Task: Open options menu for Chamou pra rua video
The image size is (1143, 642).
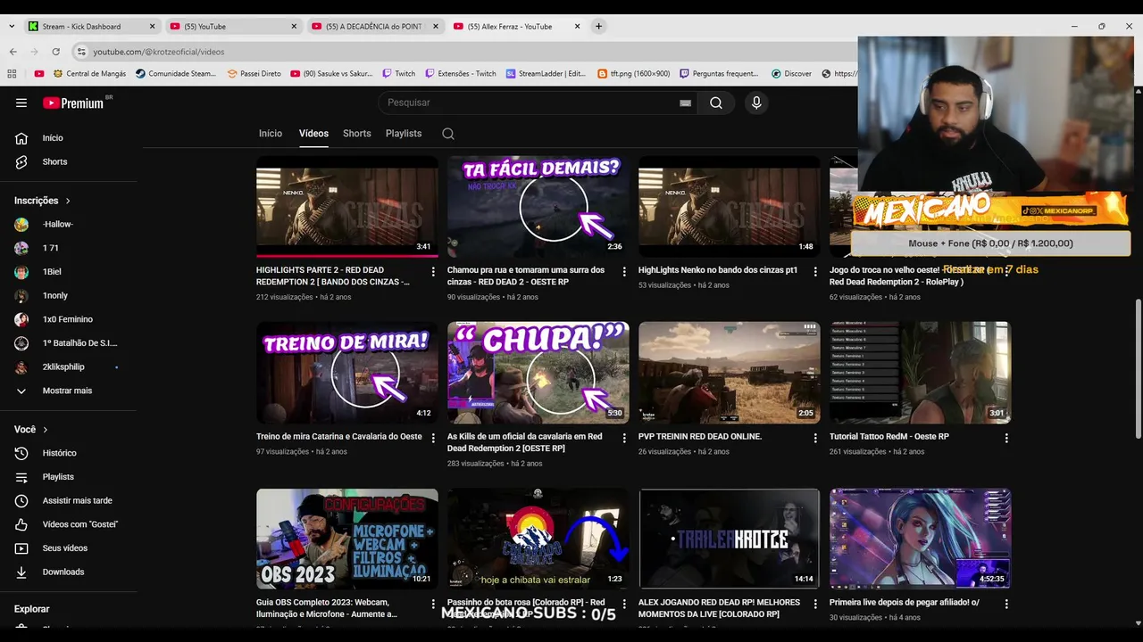Action: click(624, 271)
